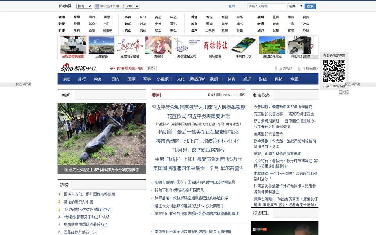This screenshot has height=235, width=376.
Task: Show next slide in news photo carousel
Action: [x=143, y=138]
